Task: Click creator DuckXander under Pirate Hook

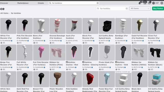Action: click(x=105, y=67)
